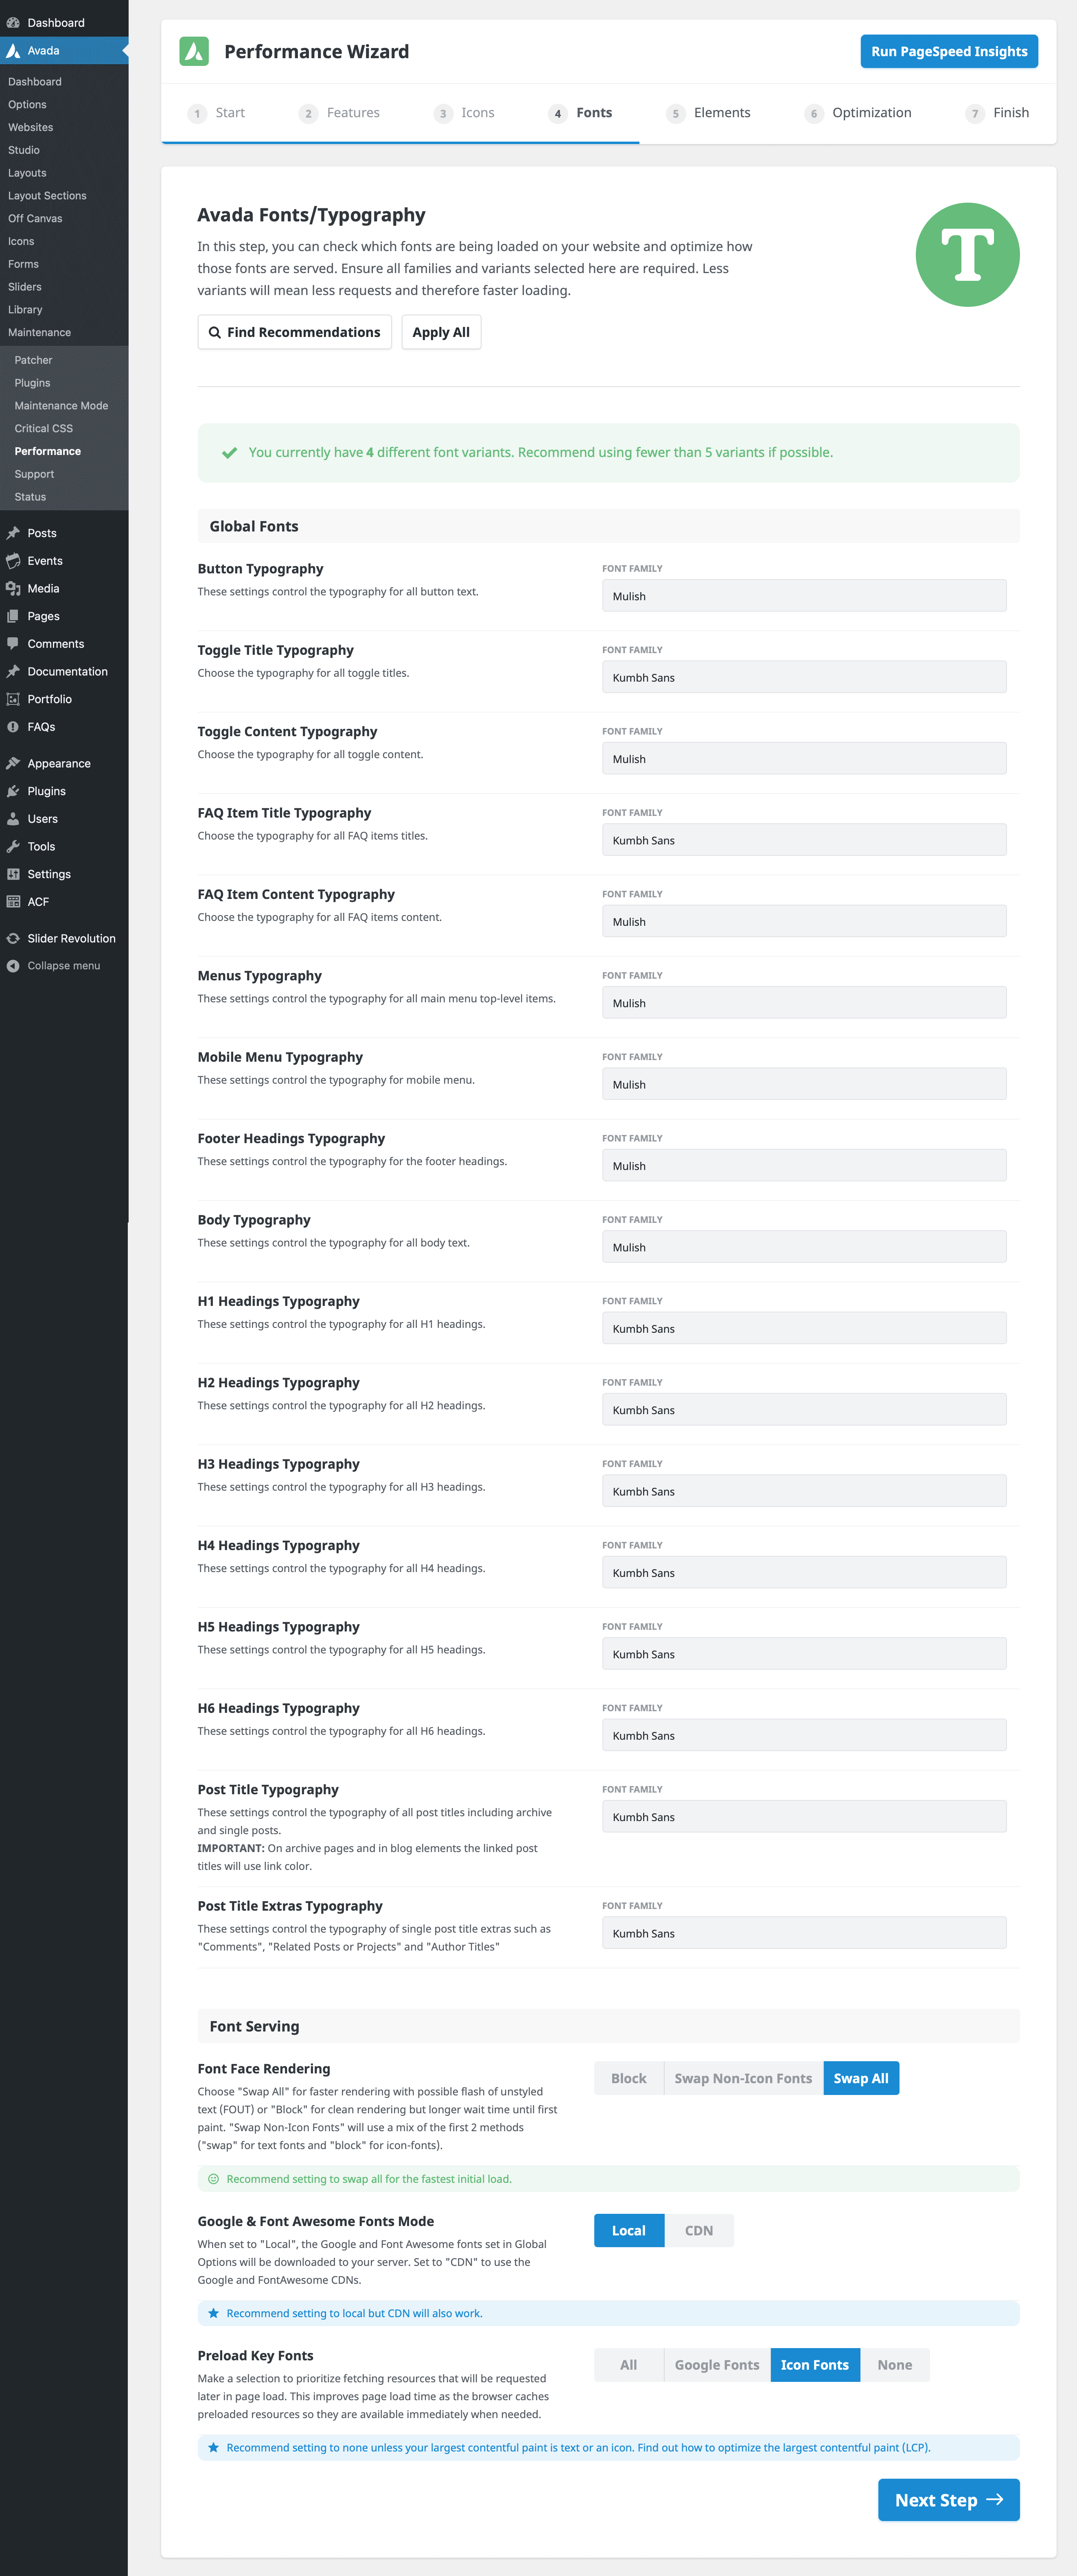Viewport: 1077px width, 2576px height.
Task: Click the arrow icon on Next Step
Action: pos(995,2499)
